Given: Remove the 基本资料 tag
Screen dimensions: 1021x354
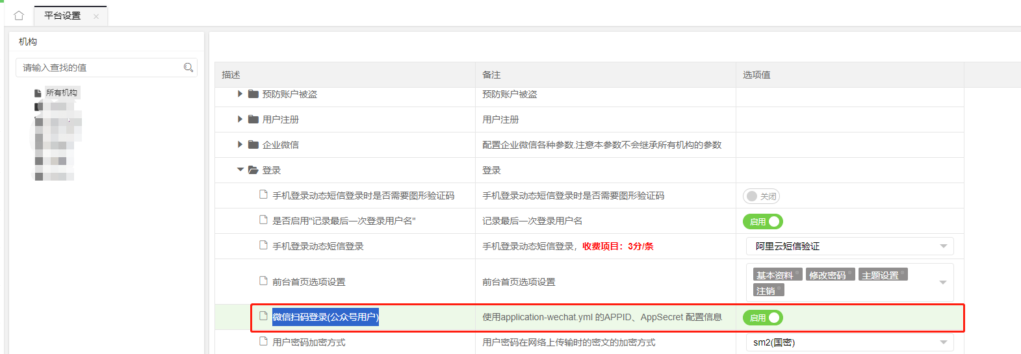Looking at the screenshot, I should coord(797,273).
